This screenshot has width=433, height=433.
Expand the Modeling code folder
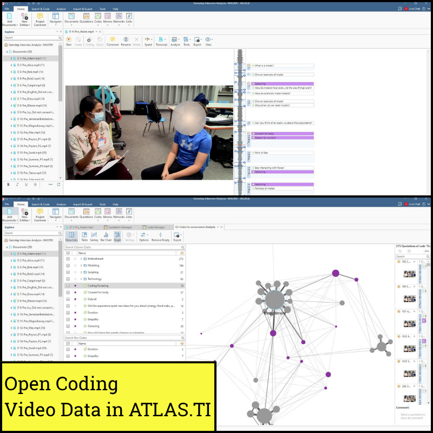[81, 266]
